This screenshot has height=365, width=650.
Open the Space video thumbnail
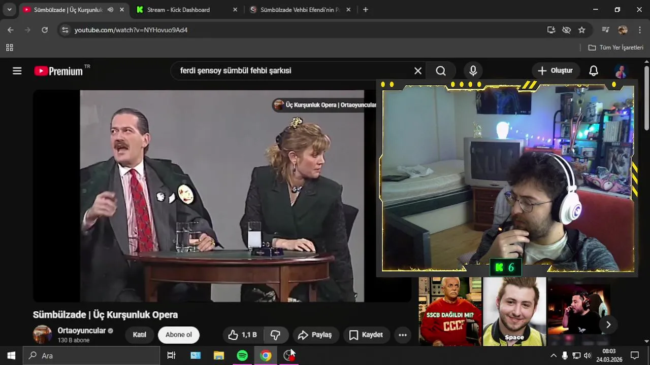point(514,311)
